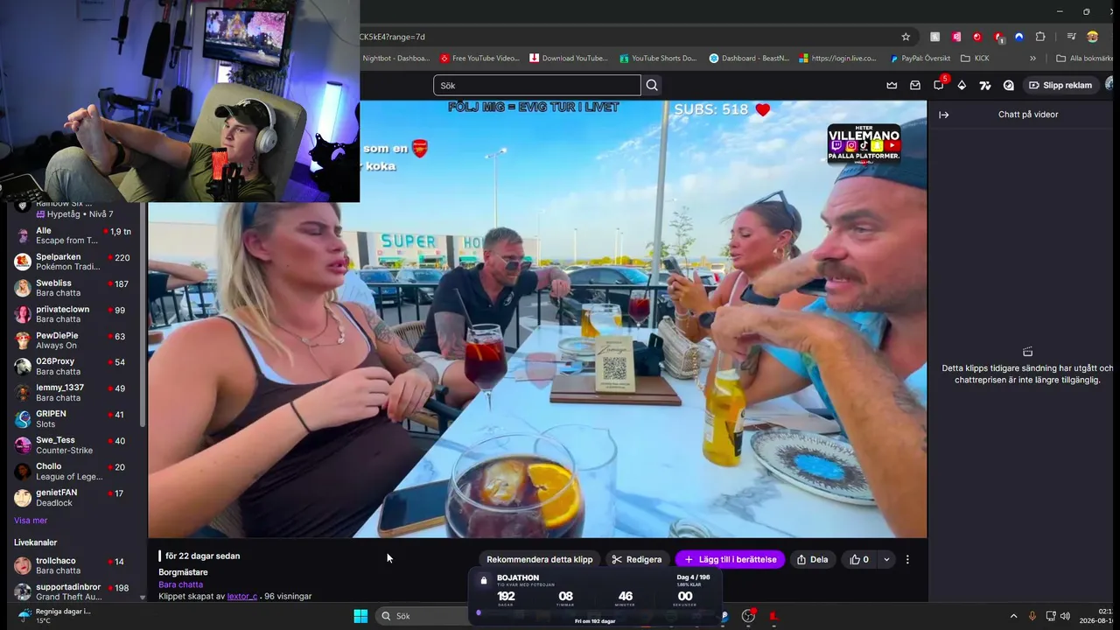Open the login.live.com bookmark

click(837, 59)
